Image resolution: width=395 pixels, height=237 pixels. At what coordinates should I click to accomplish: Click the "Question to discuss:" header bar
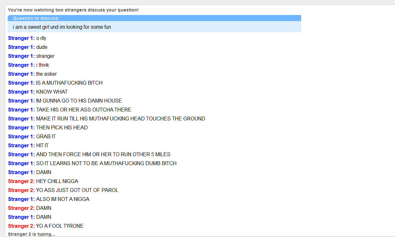coord(154,18)
